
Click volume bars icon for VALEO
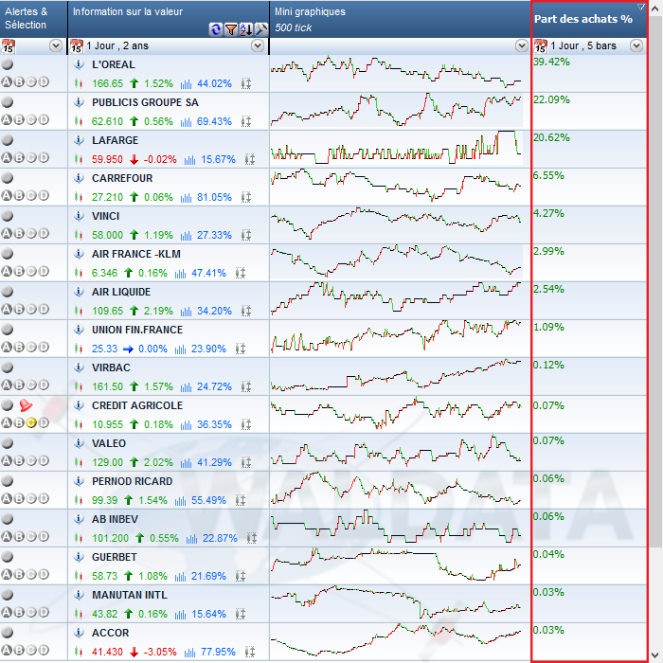(x=186, y=462)
